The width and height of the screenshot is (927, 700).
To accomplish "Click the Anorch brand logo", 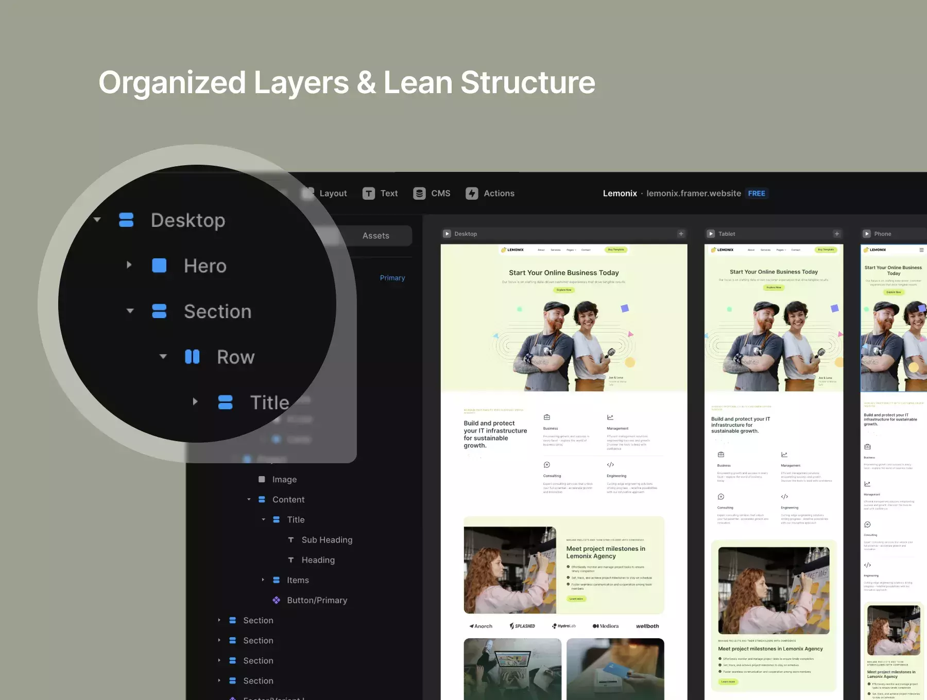I will [x=481, y=626].
